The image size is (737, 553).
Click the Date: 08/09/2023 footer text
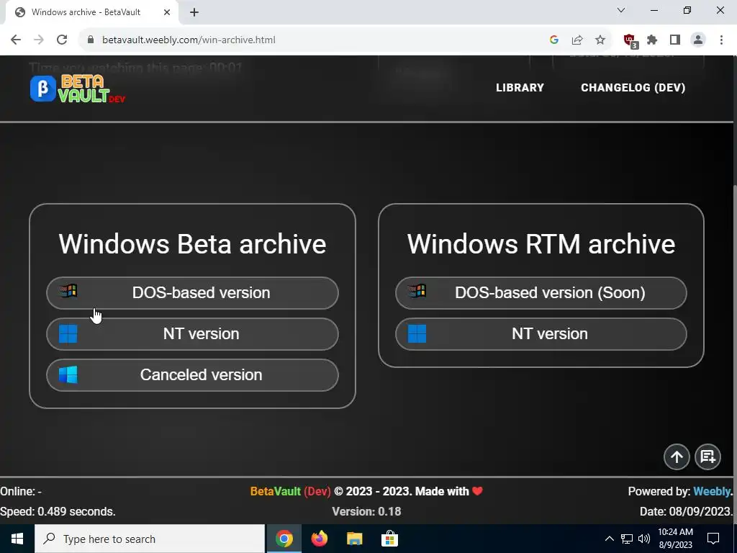pos(686,512)
